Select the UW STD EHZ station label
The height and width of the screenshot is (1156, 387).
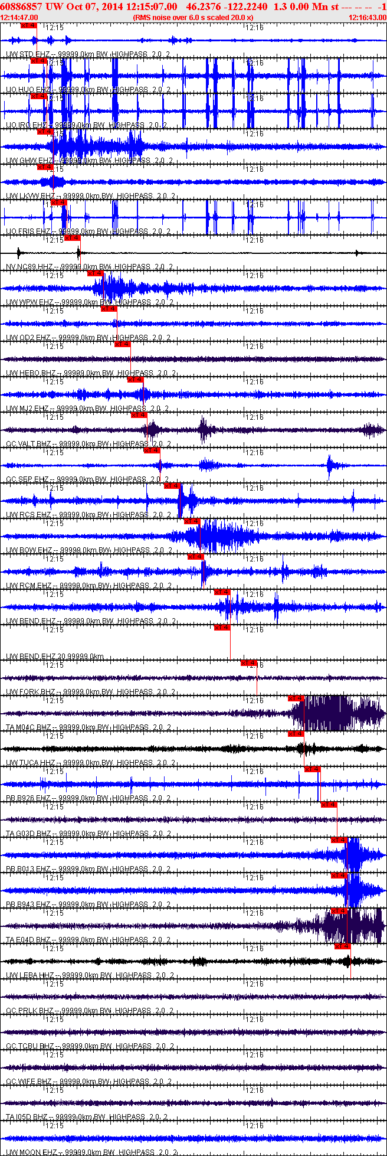coord(88,54)
